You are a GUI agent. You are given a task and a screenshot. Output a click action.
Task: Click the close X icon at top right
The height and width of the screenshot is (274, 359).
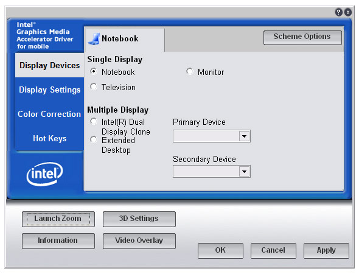[x=348, y=12]
